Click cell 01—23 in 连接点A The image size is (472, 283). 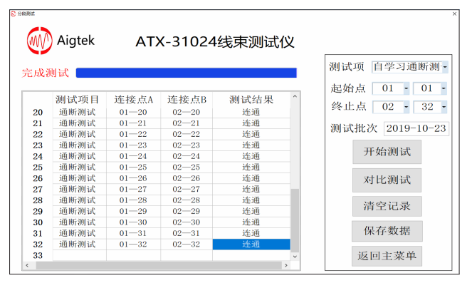pos(133,145)
